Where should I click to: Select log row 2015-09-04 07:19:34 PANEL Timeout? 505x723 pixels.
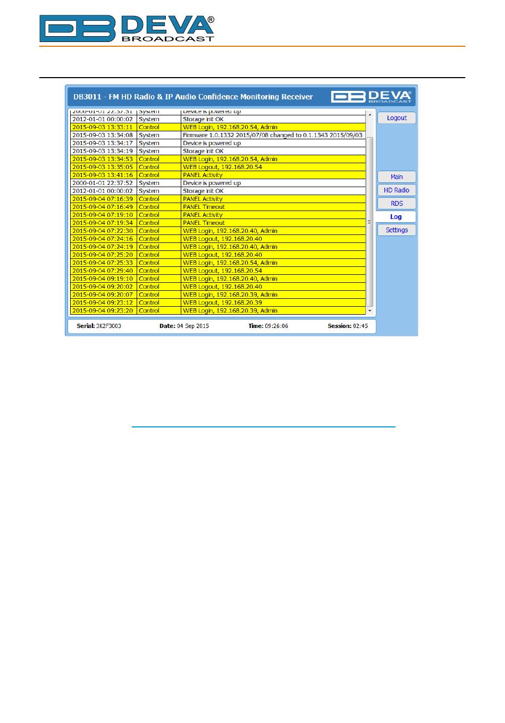pos(218,223)
